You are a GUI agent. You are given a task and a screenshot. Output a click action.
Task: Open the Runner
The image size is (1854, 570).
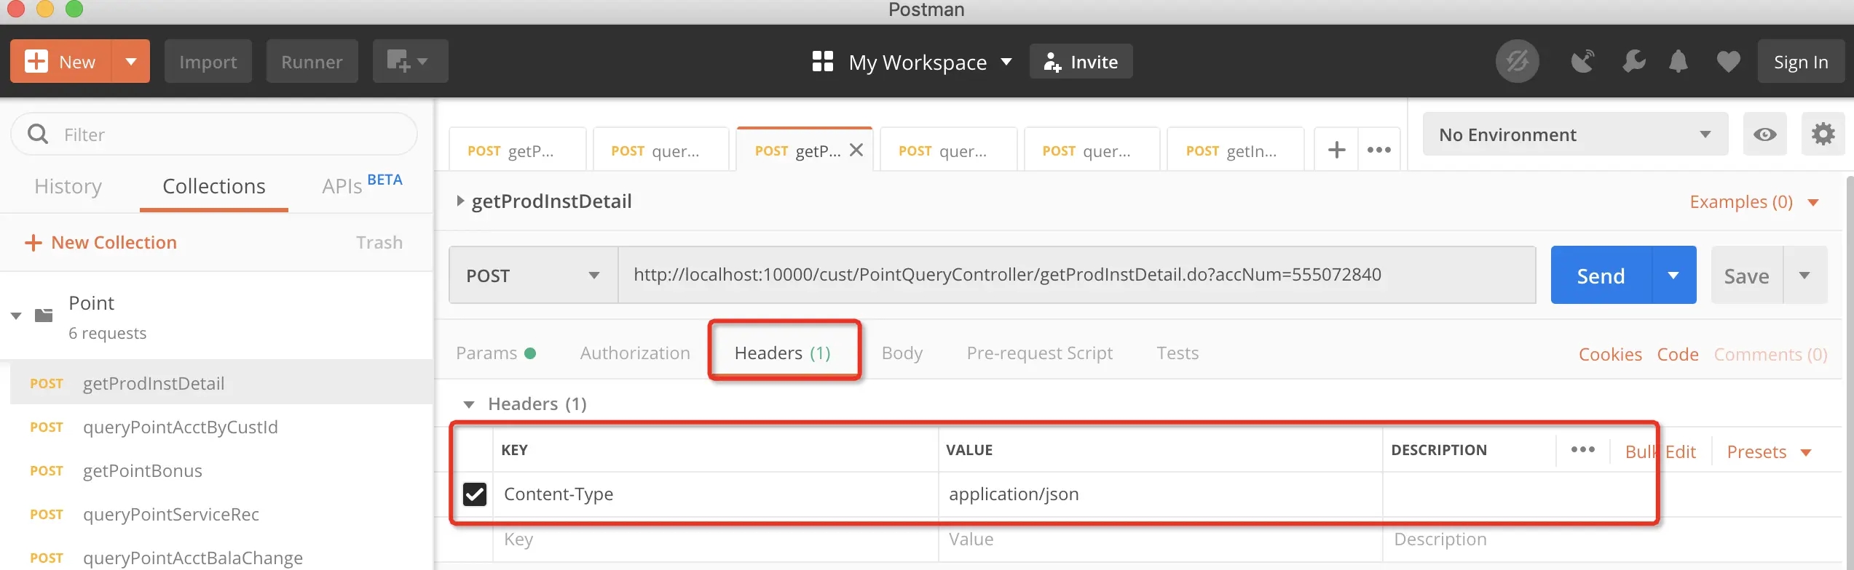[312, 61]
